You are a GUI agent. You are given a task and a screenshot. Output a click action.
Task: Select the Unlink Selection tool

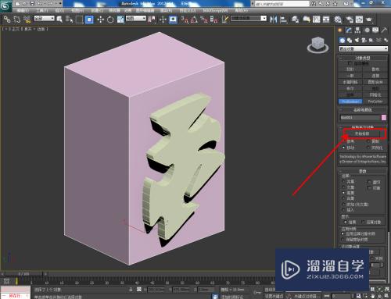tap(17, 20)
